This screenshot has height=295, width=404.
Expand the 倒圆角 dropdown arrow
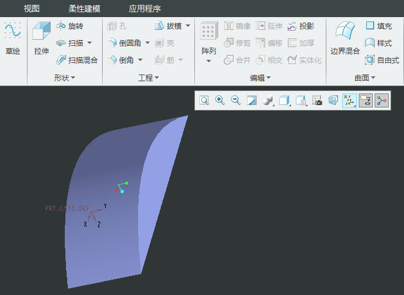click(147, 43)
